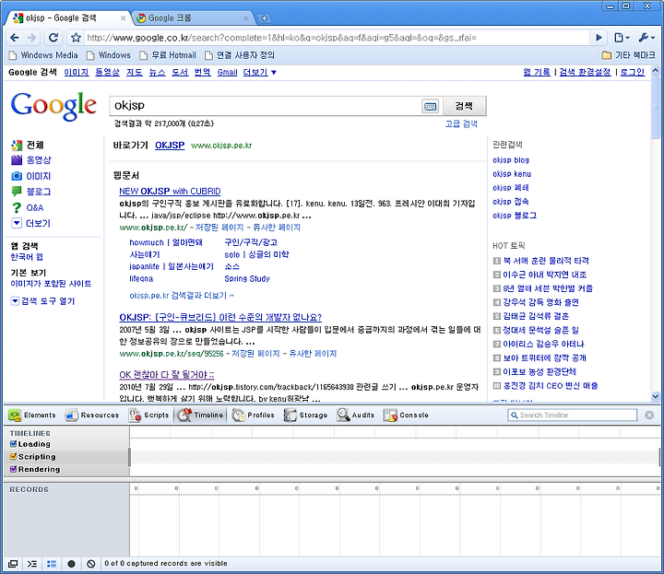664x574 pixels.
Task: Start recording with the record button
Action: pos(71,564)
